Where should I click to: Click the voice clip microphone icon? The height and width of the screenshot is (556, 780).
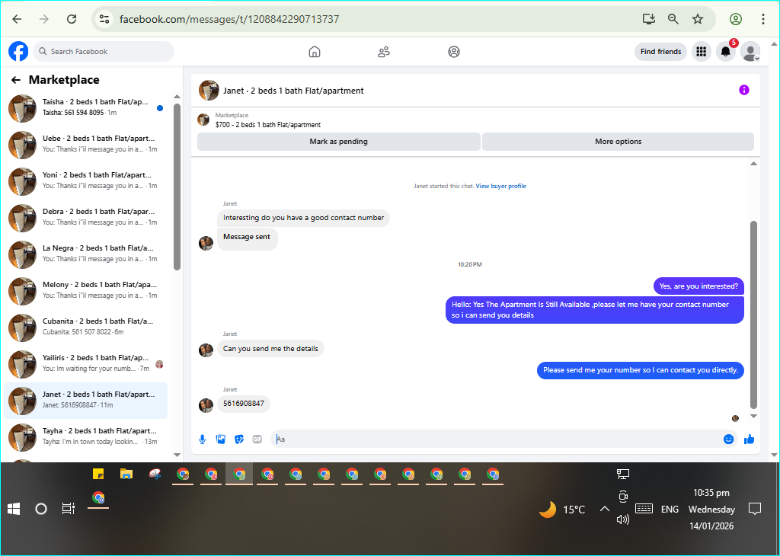click(203, 439)
